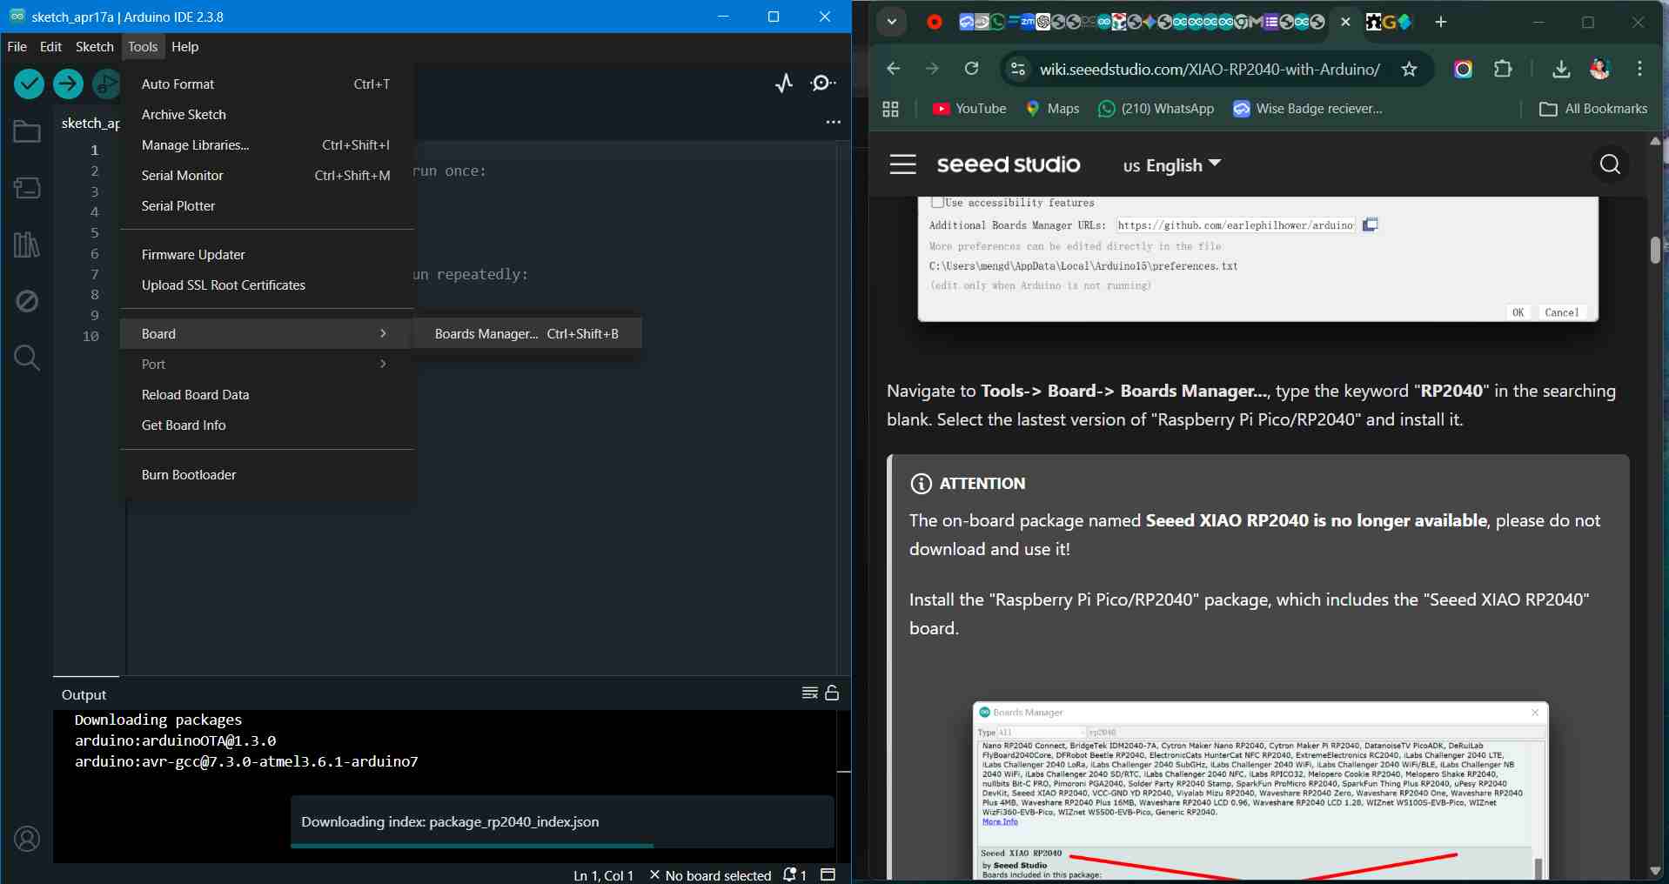The width and height of the screenshot is (1669, 884).
Task: Click the account profile icon in Arduino sidebar
Action: click(27, 839)
